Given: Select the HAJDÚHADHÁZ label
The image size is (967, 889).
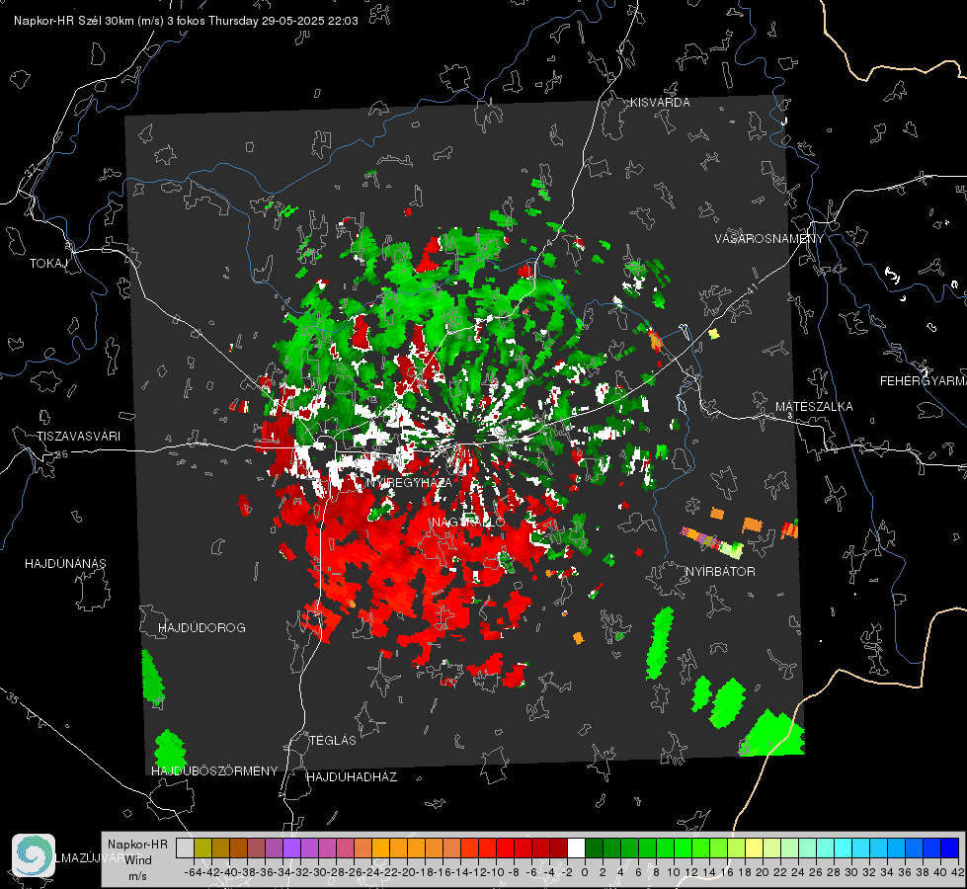Looking at the screenshot, I should tap(352, 777).
